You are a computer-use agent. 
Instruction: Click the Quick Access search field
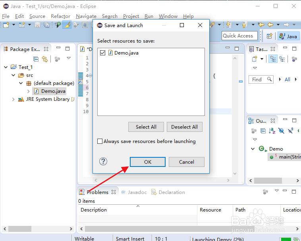pyautogui.click(x=239, y=36)
